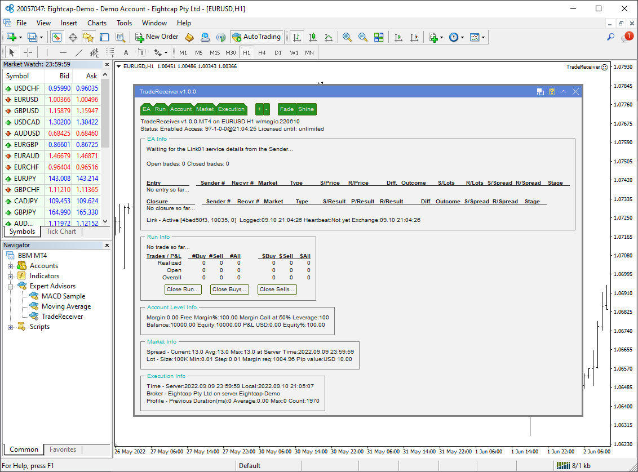Open the Insert menu

(69, 23)
